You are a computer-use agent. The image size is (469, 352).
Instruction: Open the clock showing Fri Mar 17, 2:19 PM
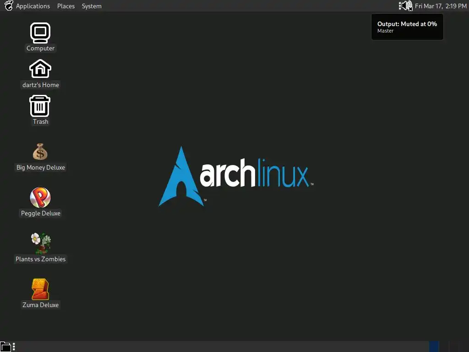point(441,6)
